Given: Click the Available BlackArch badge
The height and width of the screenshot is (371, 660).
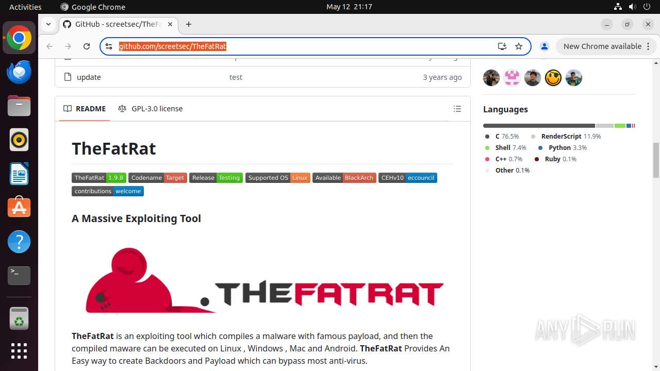Looking at the screenshot, I should click(344, 178).
